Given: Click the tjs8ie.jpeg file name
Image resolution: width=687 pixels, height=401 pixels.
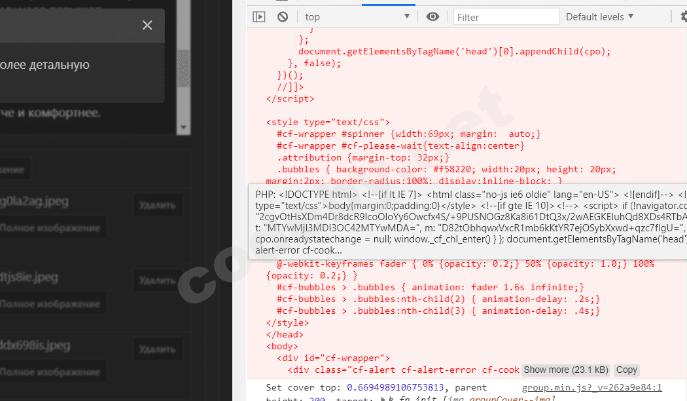Looking at the screenshot, I should coord(29,277).
